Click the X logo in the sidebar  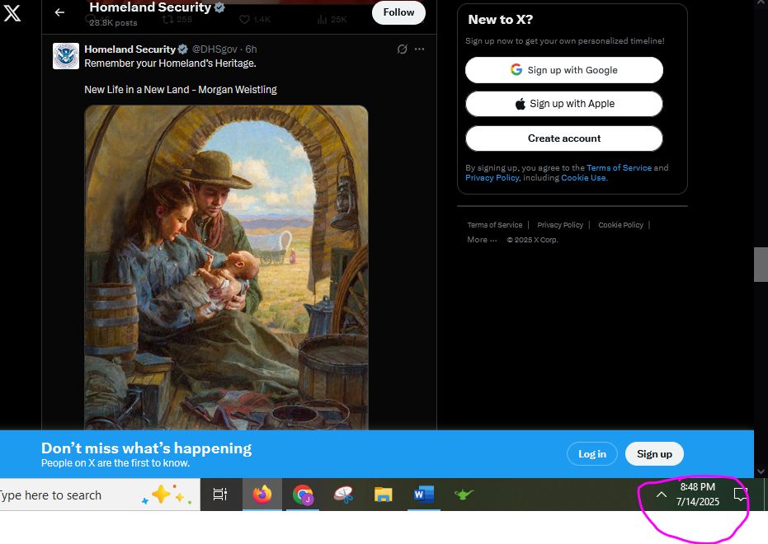pyautogui.click(x=12, y=12)
